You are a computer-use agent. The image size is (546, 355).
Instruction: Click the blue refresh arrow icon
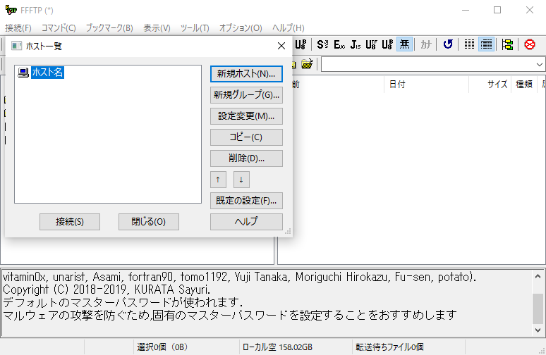[x=448, y=44]
